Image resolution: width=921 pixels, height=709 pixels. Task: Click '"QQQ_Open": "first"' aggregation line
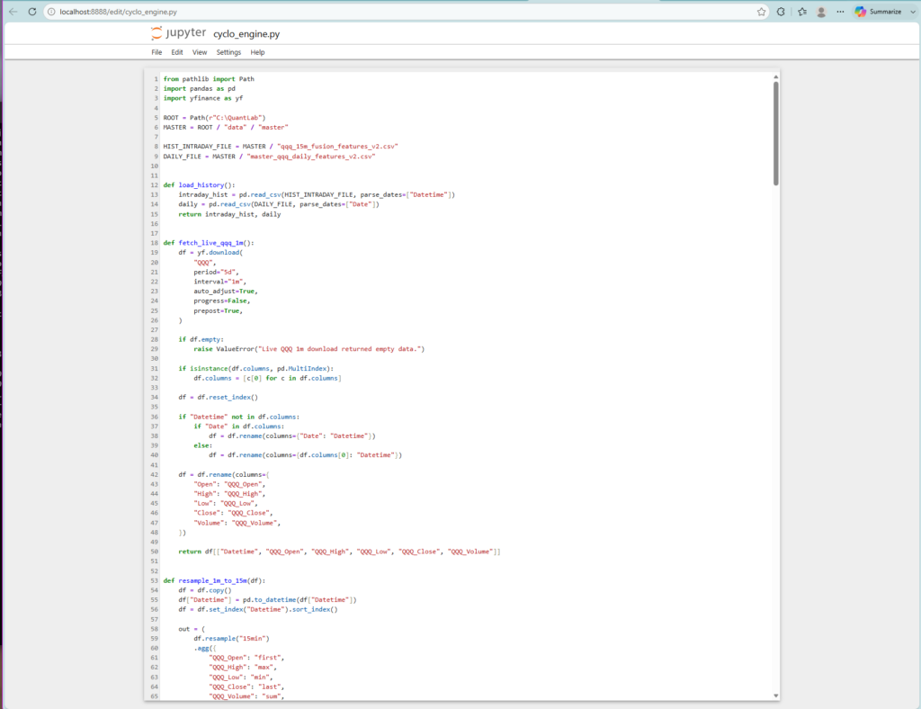click(246, 658)
